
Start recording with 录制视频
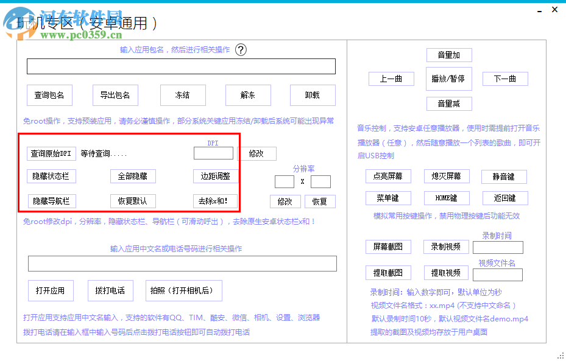coord(446,247)
